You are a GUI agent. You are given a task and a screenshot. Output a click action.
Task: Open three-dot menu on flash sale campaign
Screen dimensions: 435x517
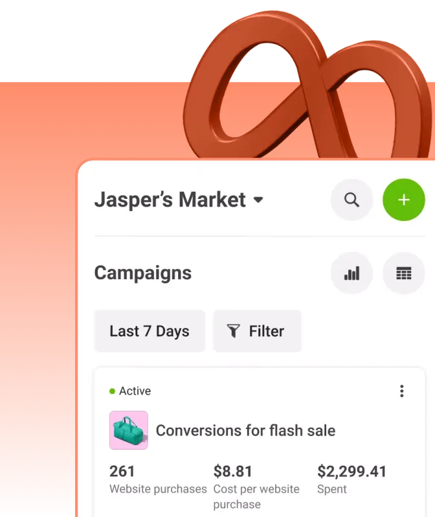click(x=402, y=391)
